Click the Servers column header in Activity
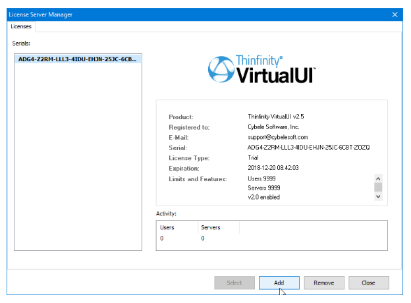Image resolution: width=411 pixels, height=303 pixels. click(x=219, y=227)
